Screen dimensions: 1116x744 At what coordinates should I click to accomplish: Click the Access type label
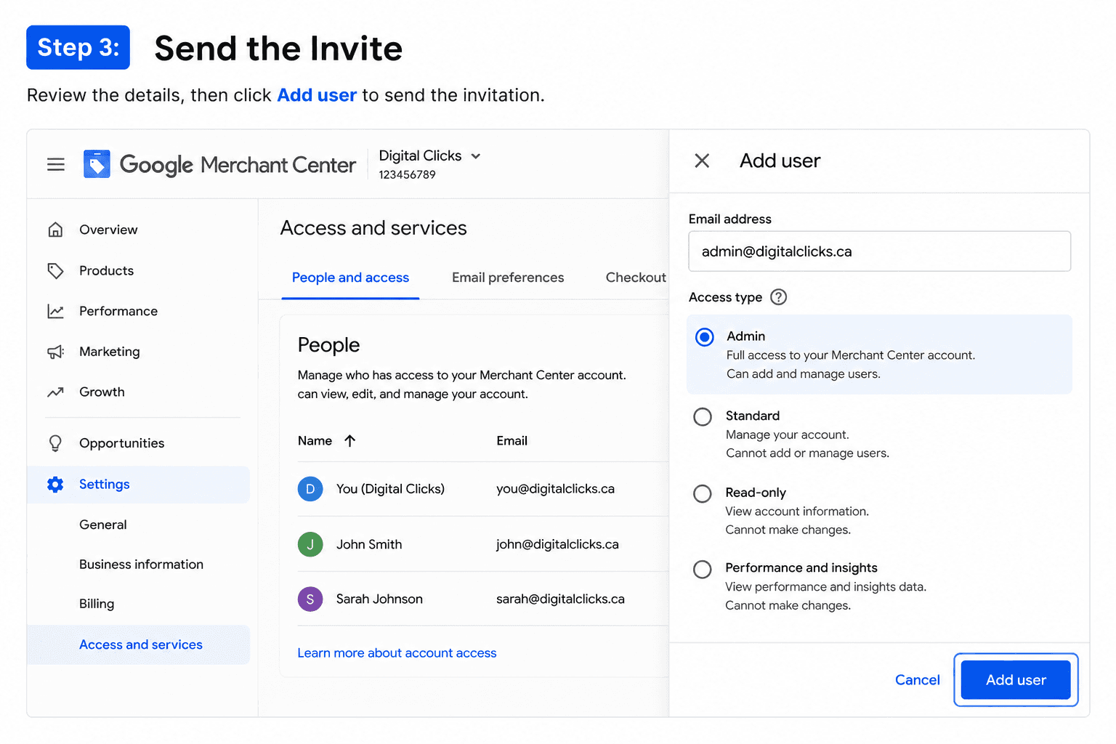[725, 297]
